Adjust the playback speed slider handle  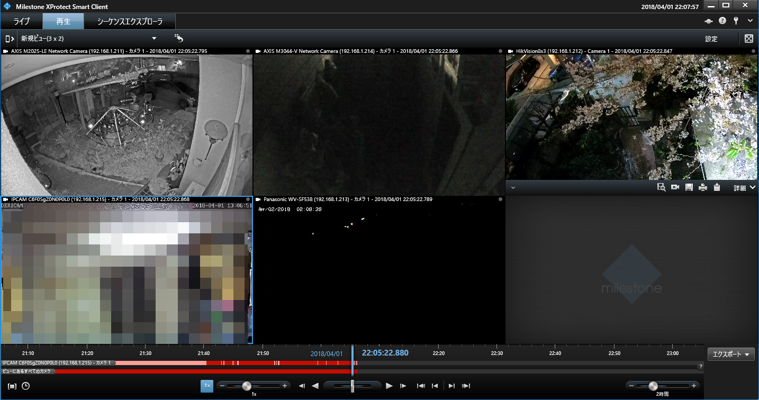coord(246,386)
